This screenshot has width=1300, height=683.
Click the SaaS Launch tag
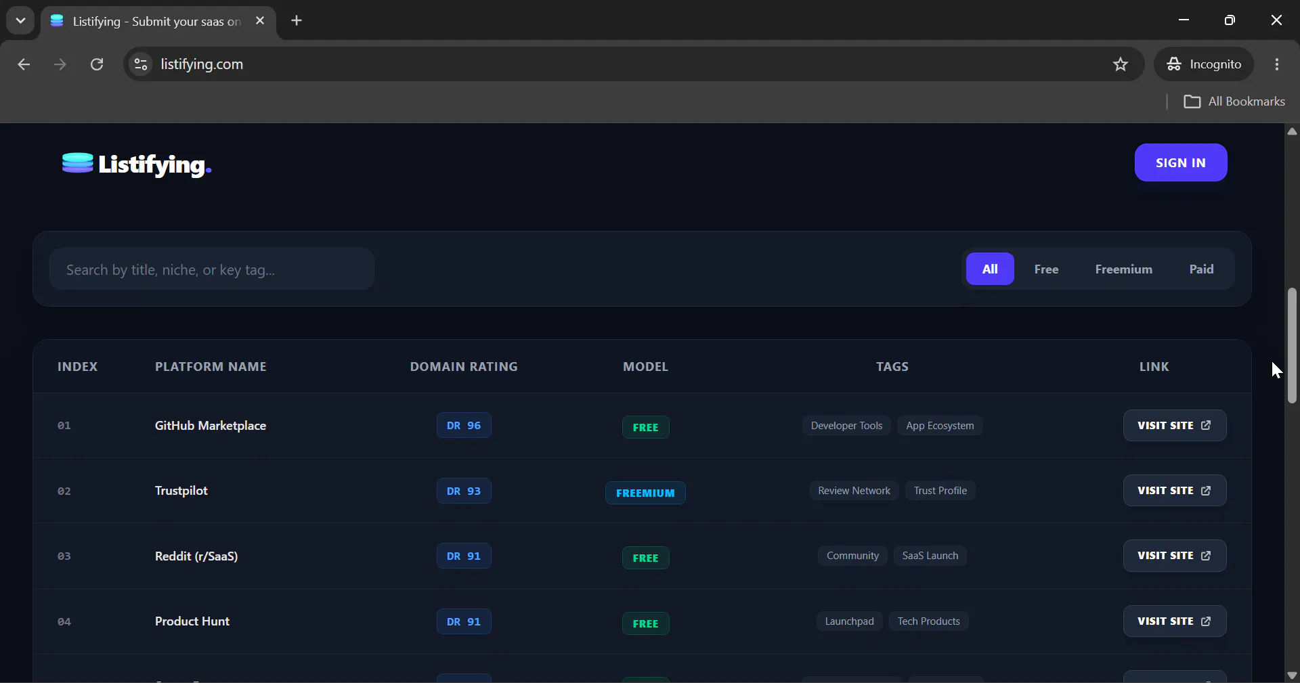[x=930, y=556]
